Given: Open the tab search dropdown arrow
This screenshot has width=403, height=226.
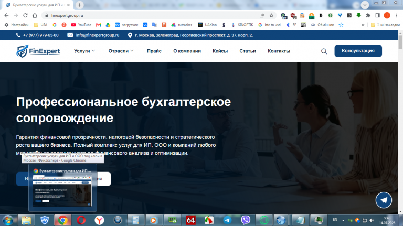Looking at the screenshot, I should [365, 5].
